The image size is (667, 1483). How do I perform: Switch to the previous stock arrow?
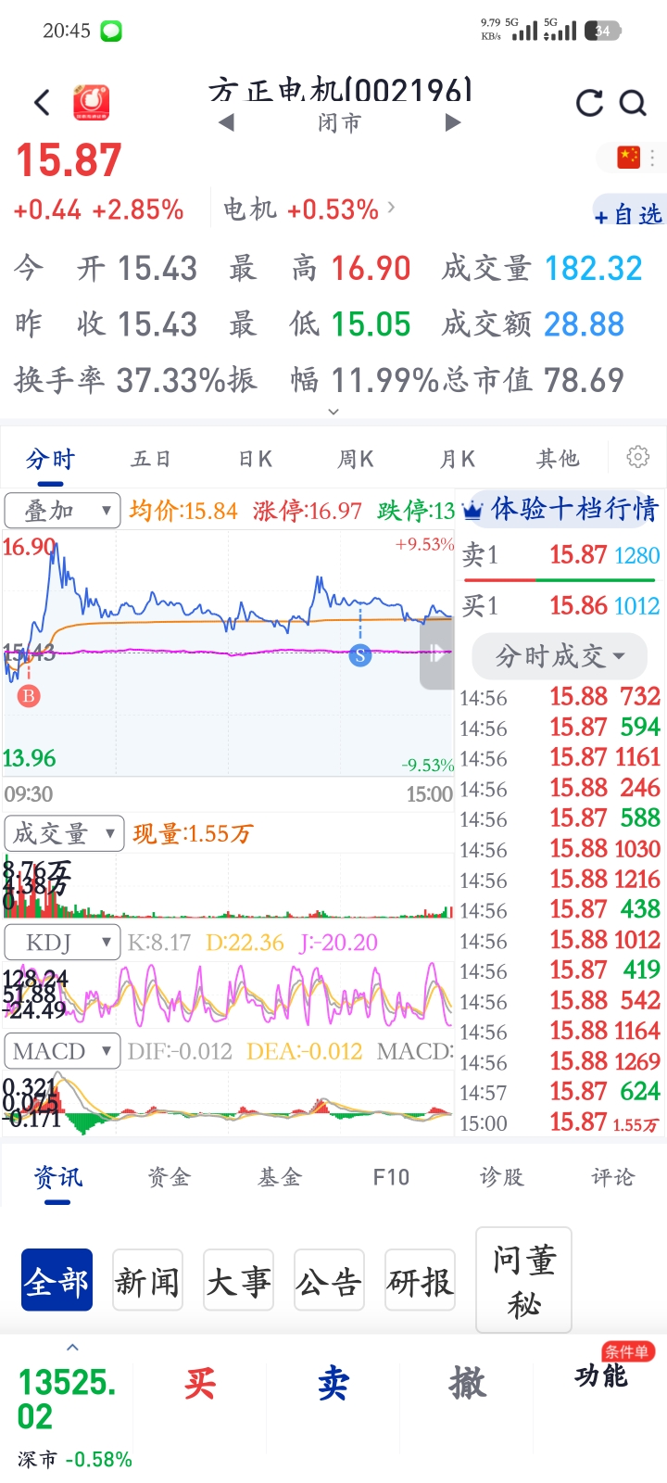point(226,122)
